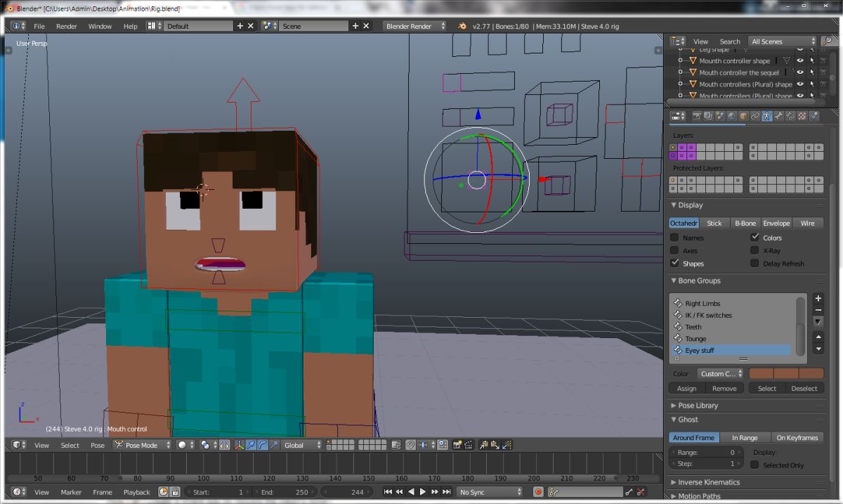Enable the Names checkbox
Image resolution: width=843 pixels, height=504 pixels.
[674, 238]
